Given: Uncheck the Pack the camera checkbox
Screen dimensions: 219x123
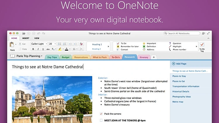Looking at the screenshot, I should (101, 114).
